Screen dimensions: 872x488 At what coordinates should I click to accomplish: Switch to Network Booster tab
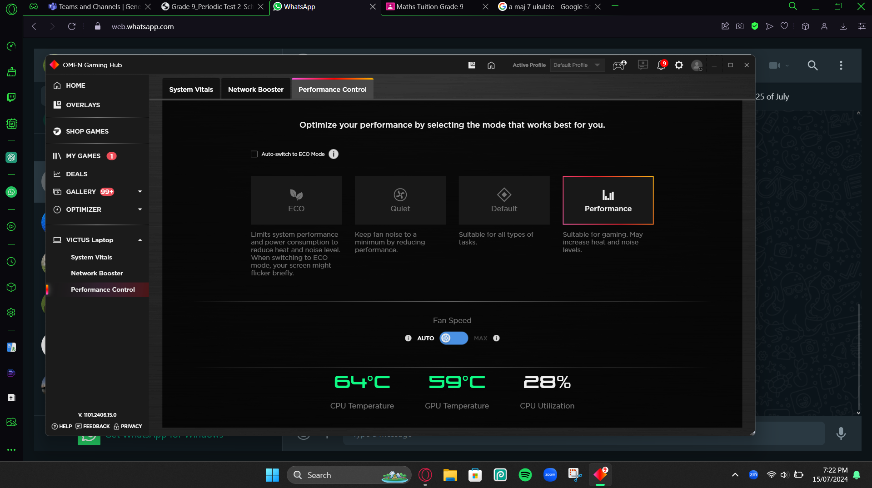(x=256, y=89)
